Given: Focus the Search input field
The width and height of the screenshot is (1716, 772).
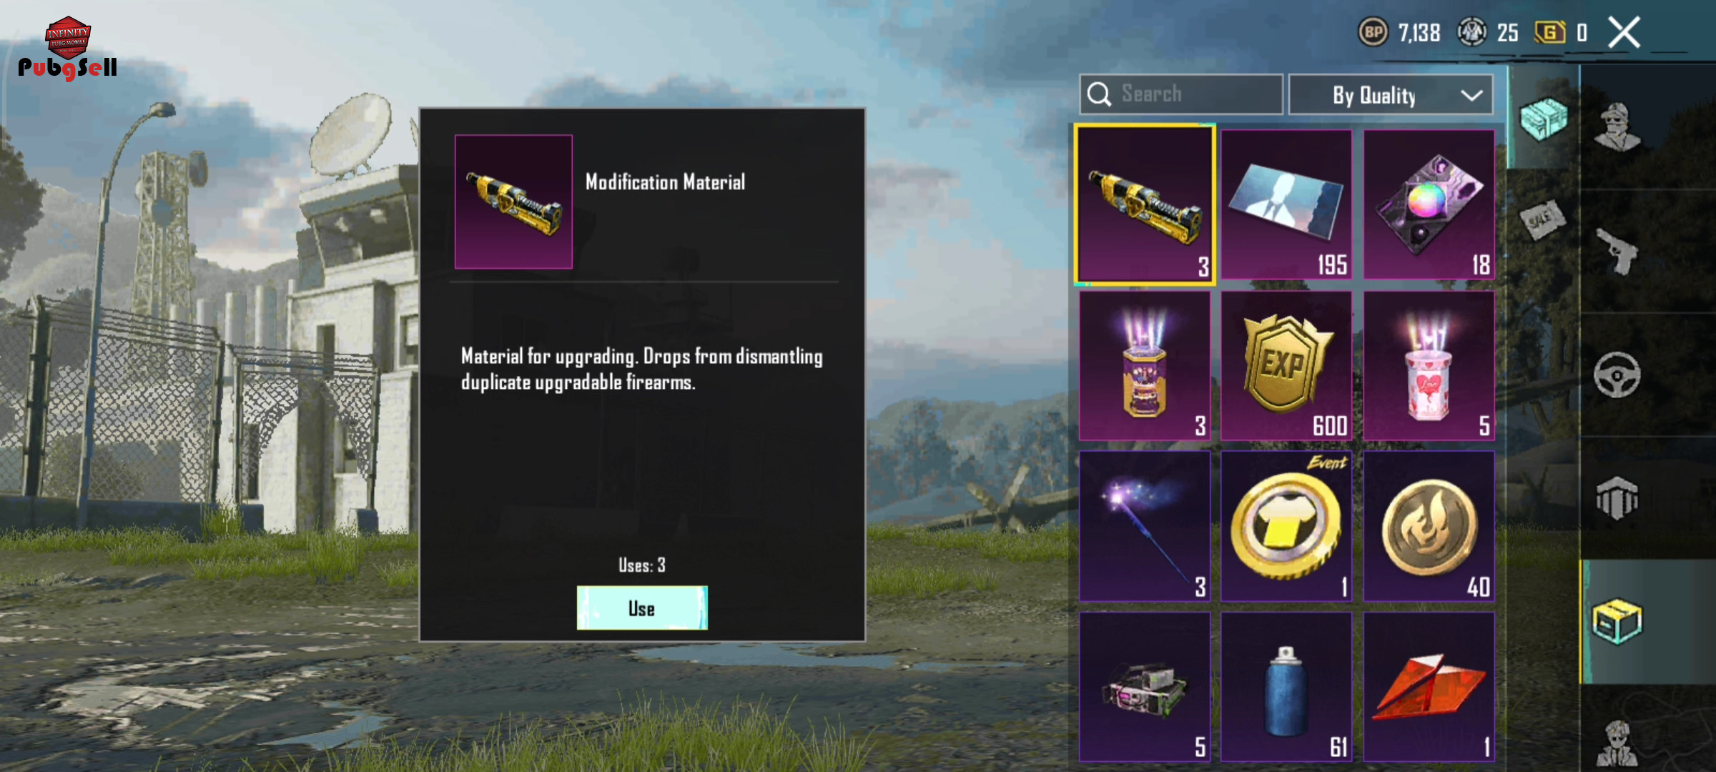Looking at the screenshot, I should tap(1181, 94).
